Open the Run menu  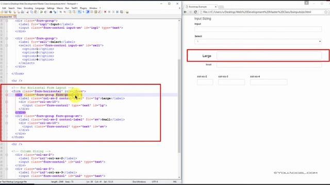pyautogui.click(x=67, y=8)
